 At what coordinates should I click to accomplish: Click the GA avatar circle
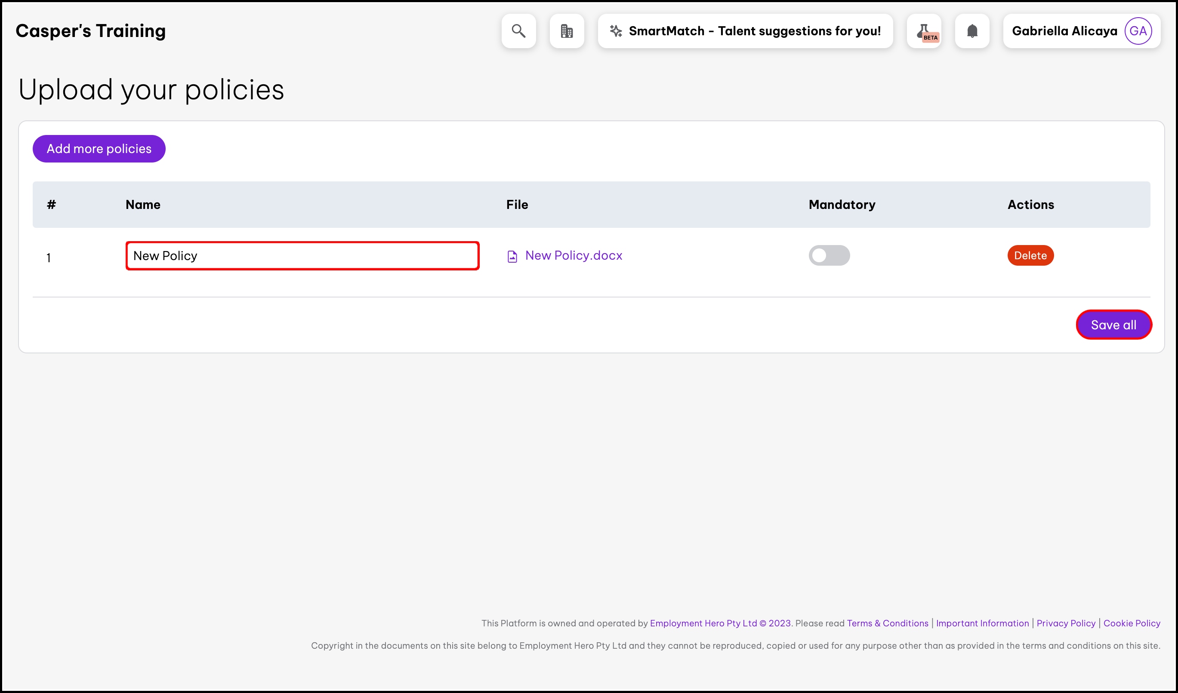1138,31
